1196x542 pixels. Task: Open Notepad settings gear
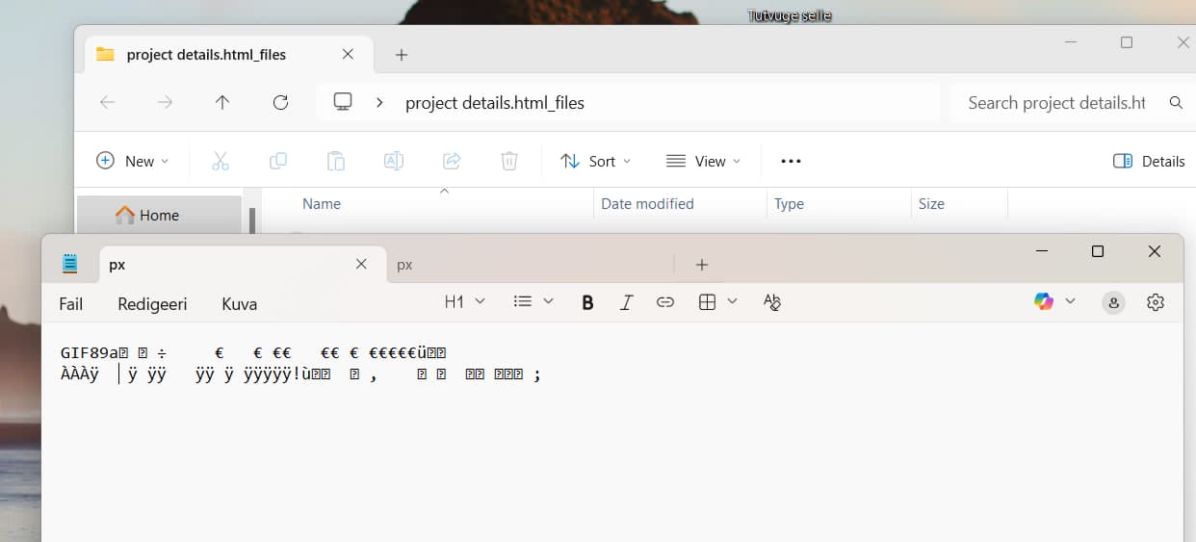(x=1156, y=302)
